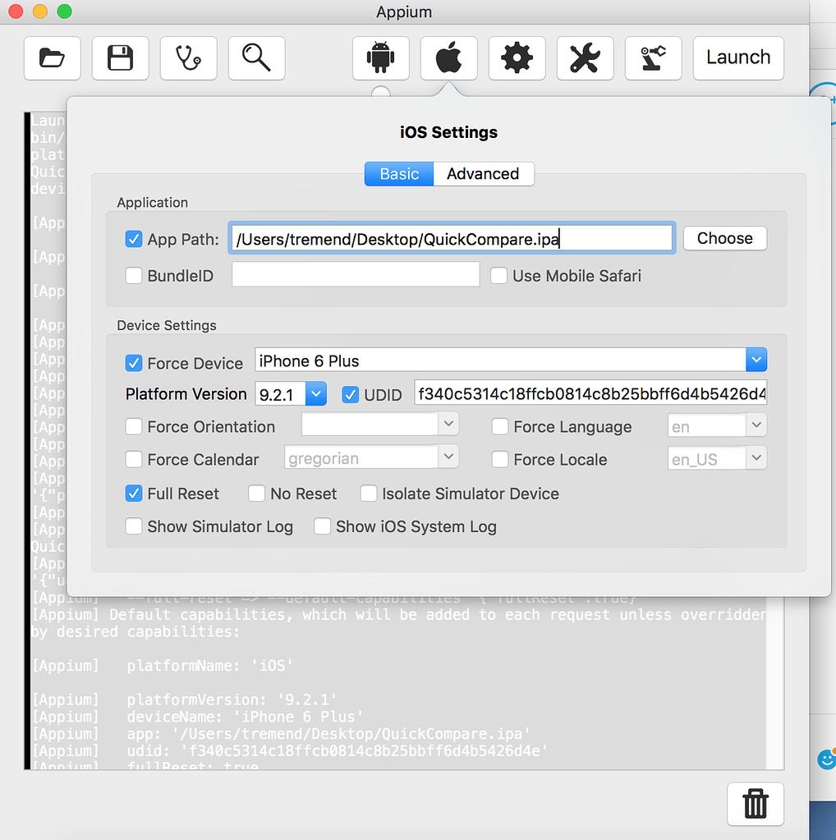Image resolution: width=836 pixels, height=840 pixels.
Task: Enable Force Language checkbox
Action: click(499, 426)
